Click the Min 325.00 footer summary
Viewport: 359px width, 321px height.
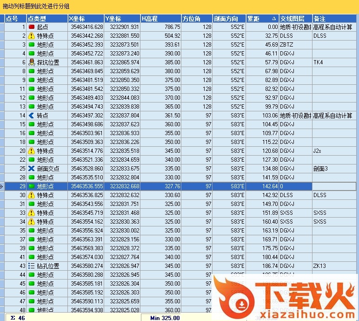(x=161, y=318)
